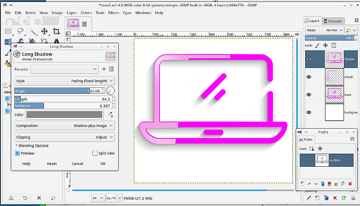Select the Fuzzy Select magic wand tool
This screenshot has width=360, height=206.
pyautogui.click(x=32, y=31)
